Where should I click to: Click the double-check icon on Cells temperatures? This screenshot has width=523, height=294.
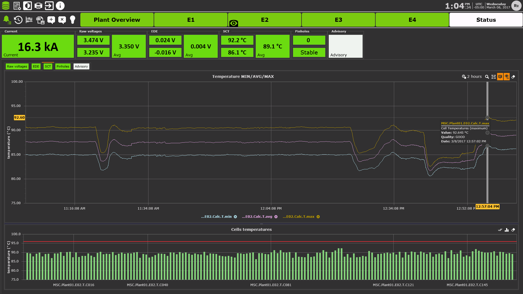tap(500, 230)
